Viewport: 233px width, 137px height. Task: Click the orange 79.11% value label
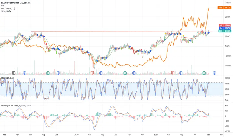point(227,7)
